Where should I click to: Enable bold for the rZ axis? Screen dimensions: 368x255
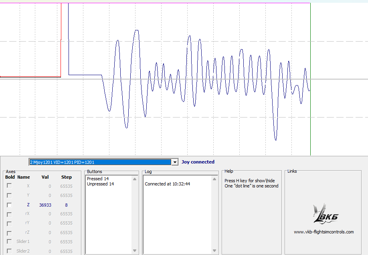pos(9,232)
